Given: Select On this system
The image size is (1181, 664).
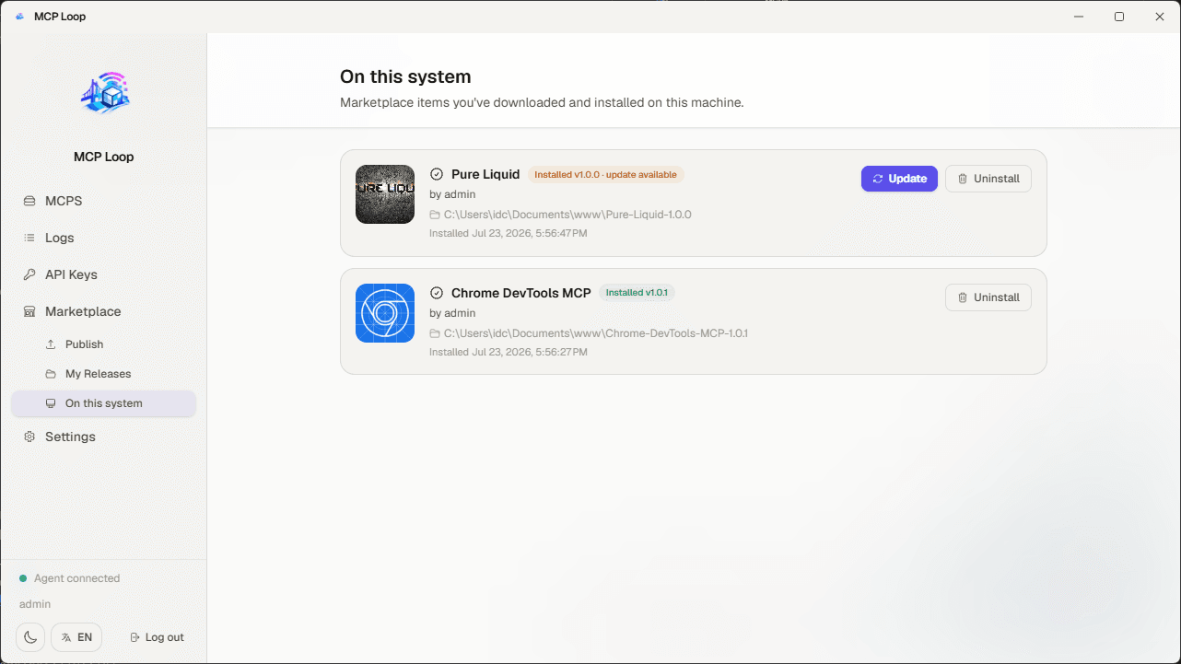Looking at the screenshot, I should pos(103,403).
